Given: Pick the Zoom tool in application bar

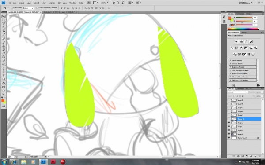Looking at the screenshot, I should 118,3.
